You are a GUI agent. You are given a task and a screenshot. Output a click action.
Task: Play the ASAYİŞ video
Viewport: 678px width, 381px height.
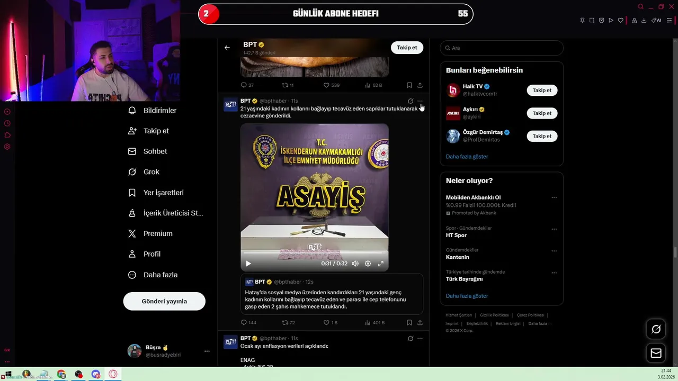pos(248,264)
